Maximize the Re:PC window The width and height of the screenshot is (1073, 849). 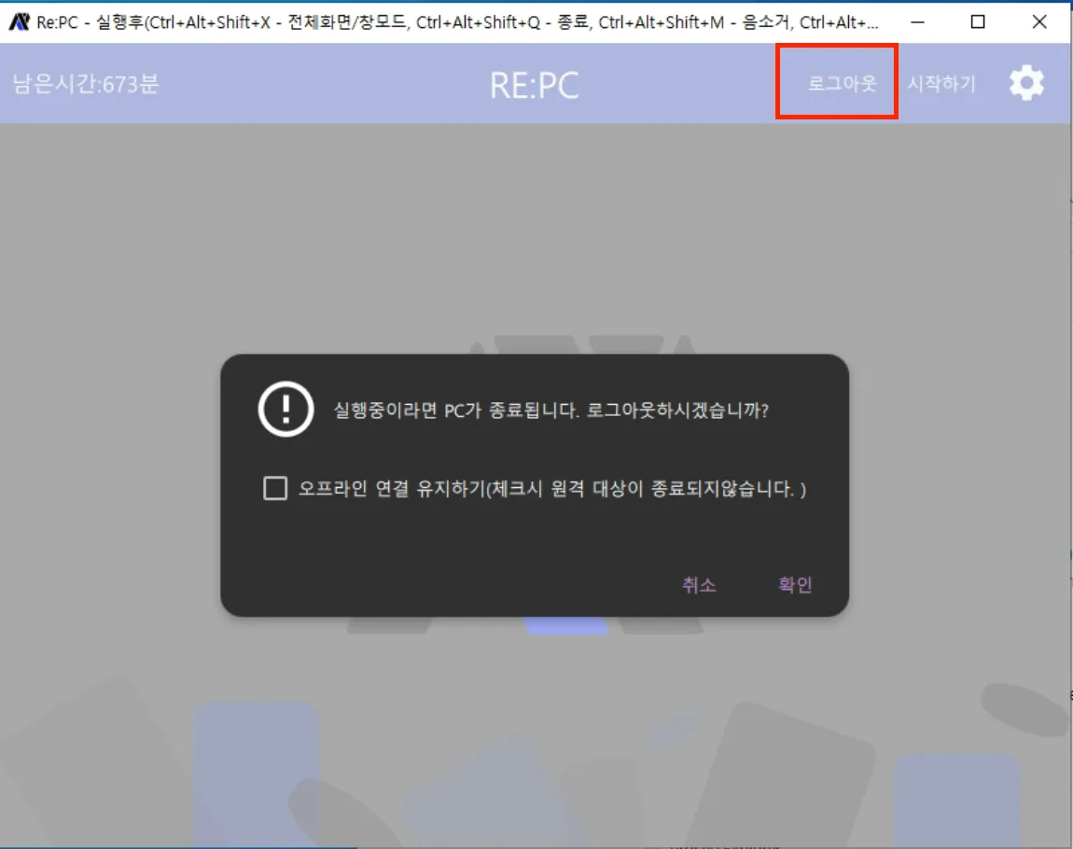click(x=978, y=21)
